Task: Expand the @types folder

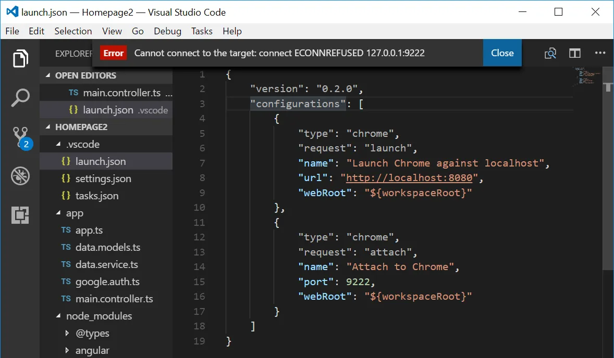Action: click(x=67, y=333)
